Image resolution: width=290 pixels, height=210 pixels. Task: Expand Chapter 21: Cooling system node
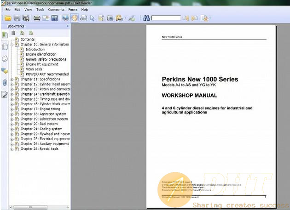click(x=12, y=129)
